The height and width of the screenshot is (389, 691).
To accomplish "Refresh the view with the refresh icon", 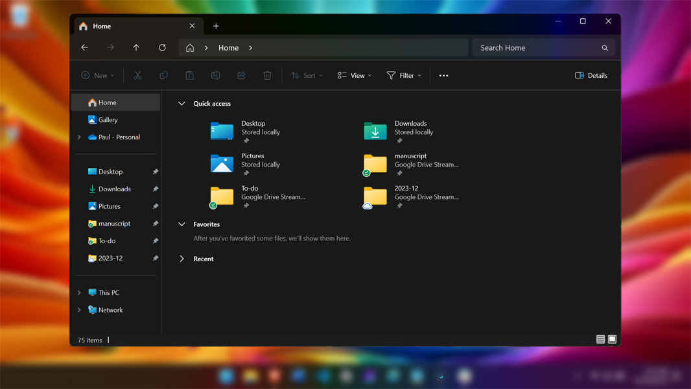I will (x=162, y=47).
